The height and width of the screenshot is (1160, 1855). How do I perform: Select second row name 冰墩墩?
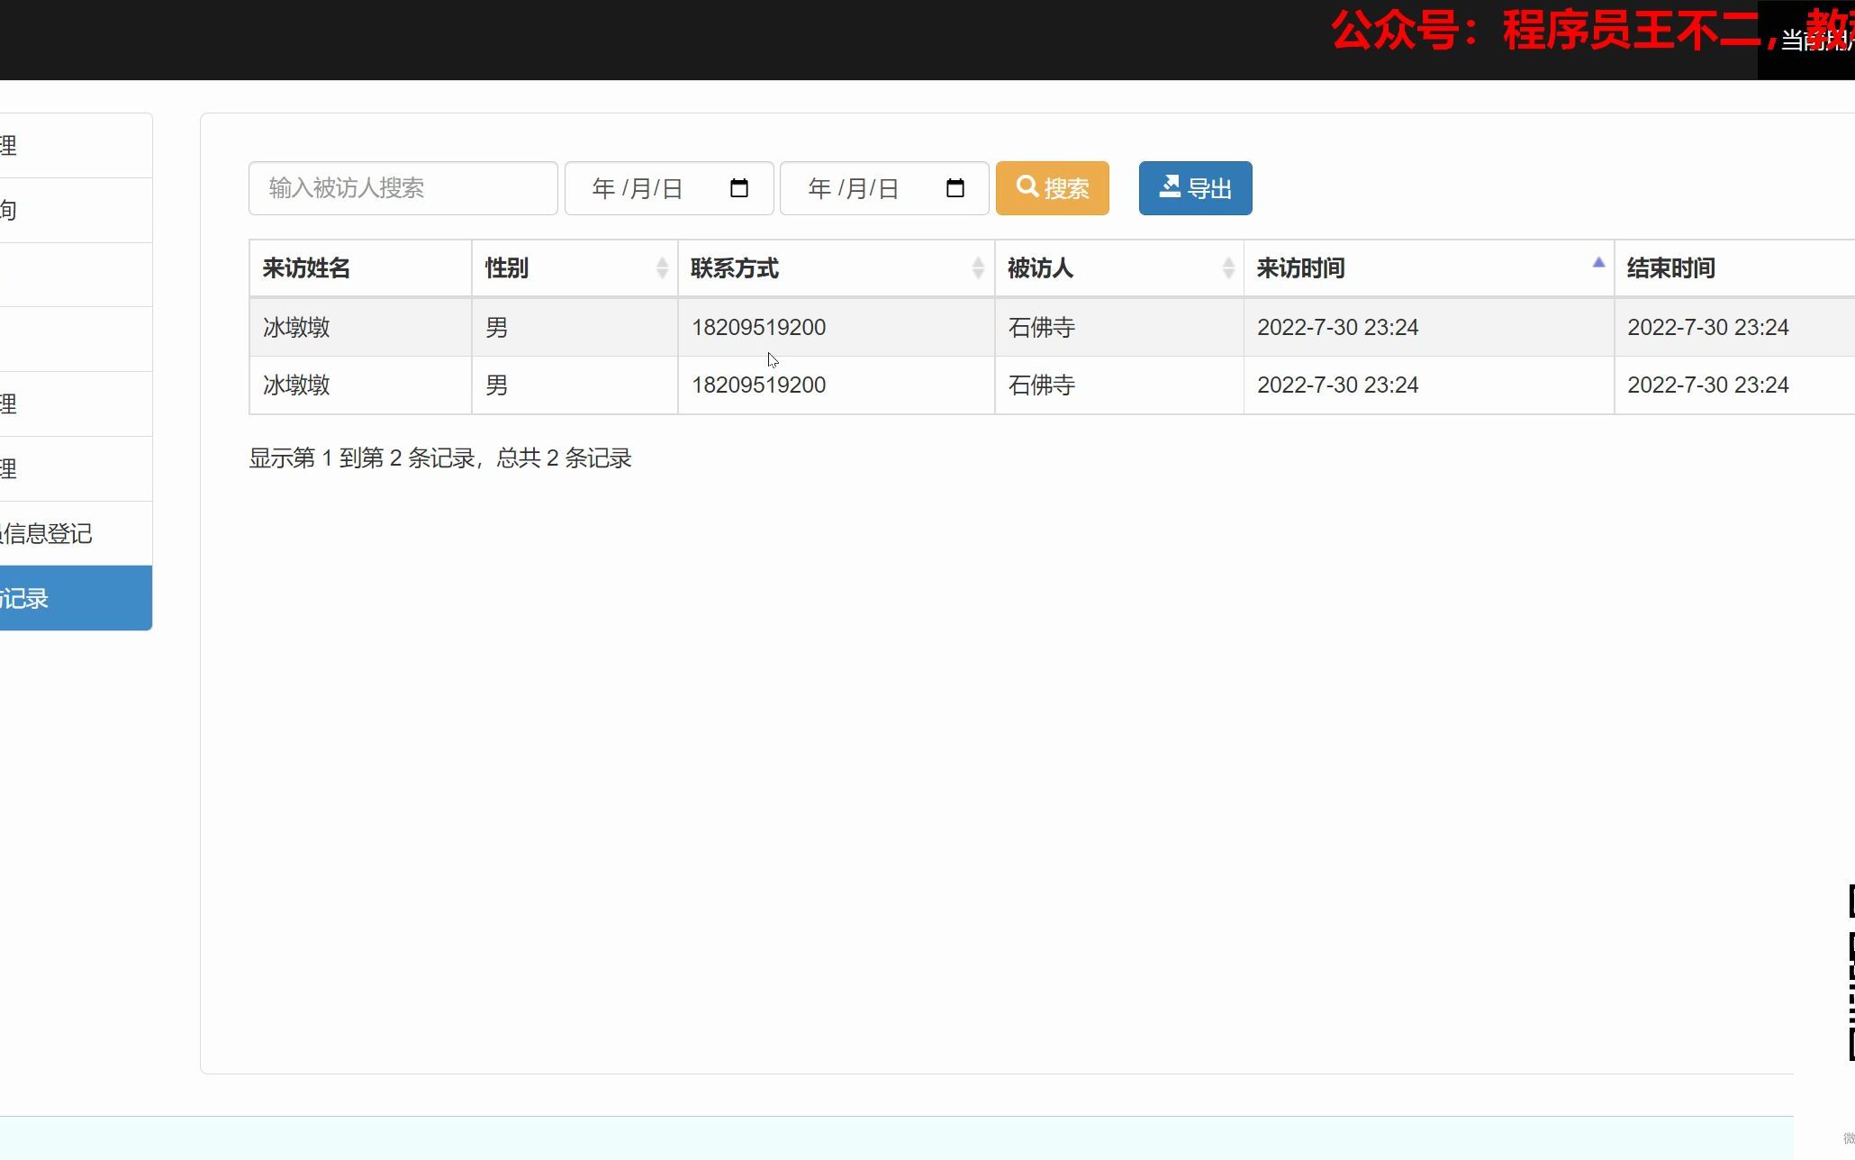click(296, 385)
